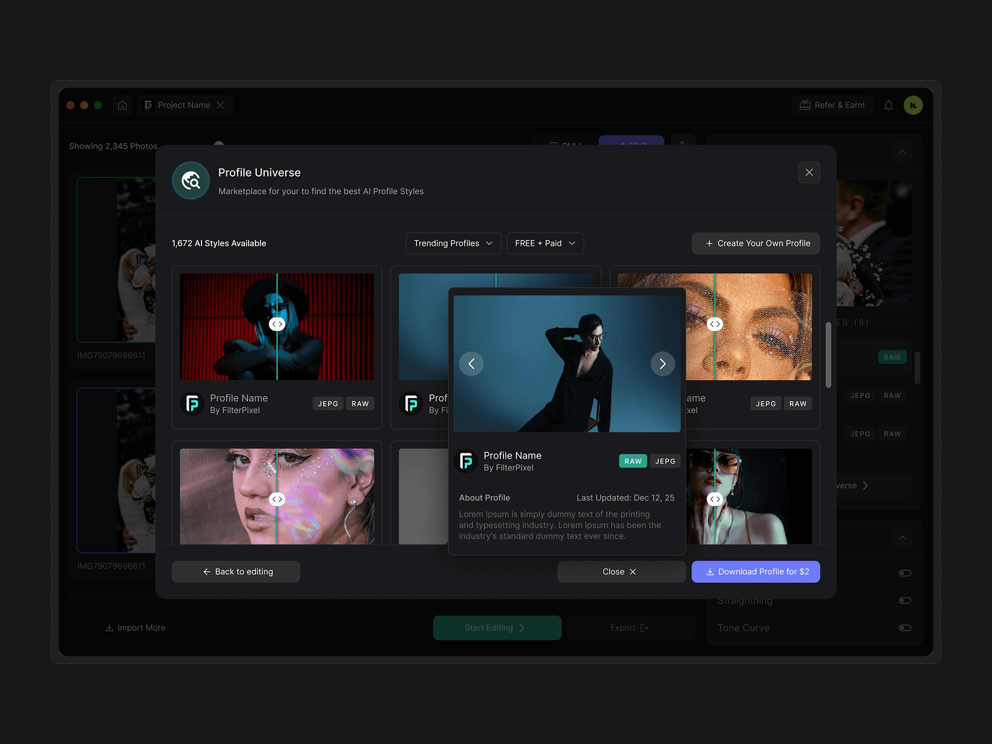Screen dimensions: 992x744
Task: Select JEPG on the veiled face profile card
Action: click(766, 404)
